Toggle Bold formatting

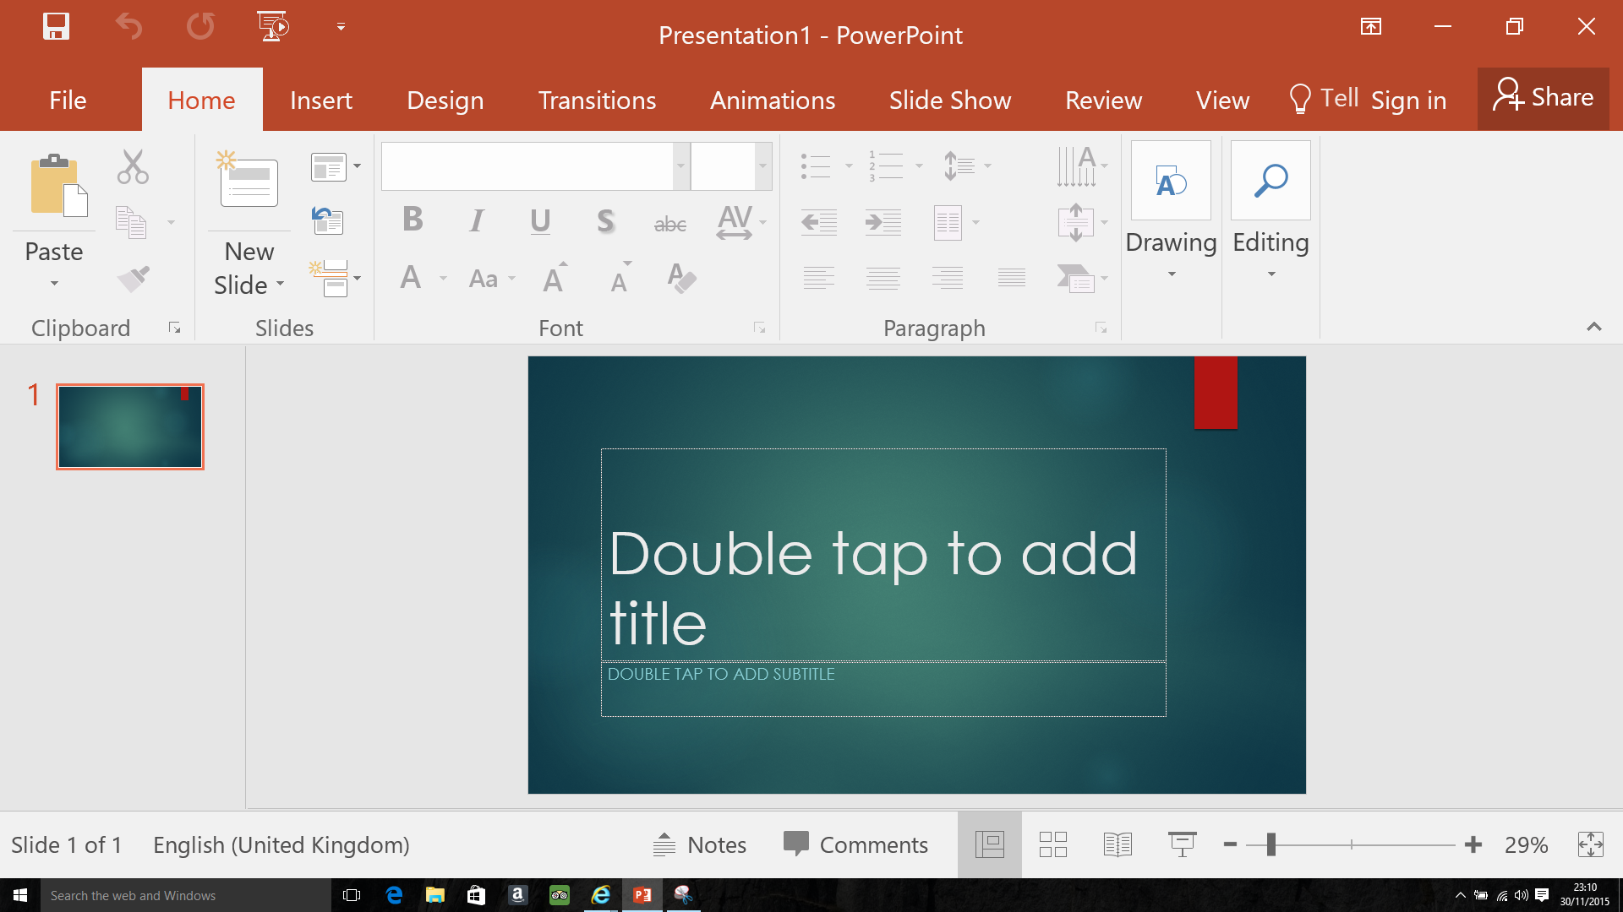tap(413, 220)
